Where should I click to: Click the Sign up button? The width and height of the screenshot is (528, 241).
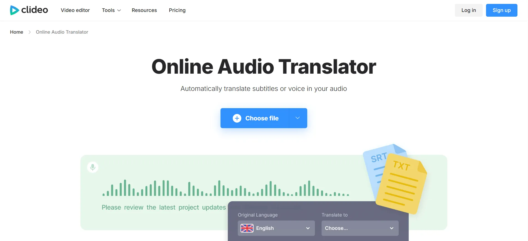(x=502, y=10)
